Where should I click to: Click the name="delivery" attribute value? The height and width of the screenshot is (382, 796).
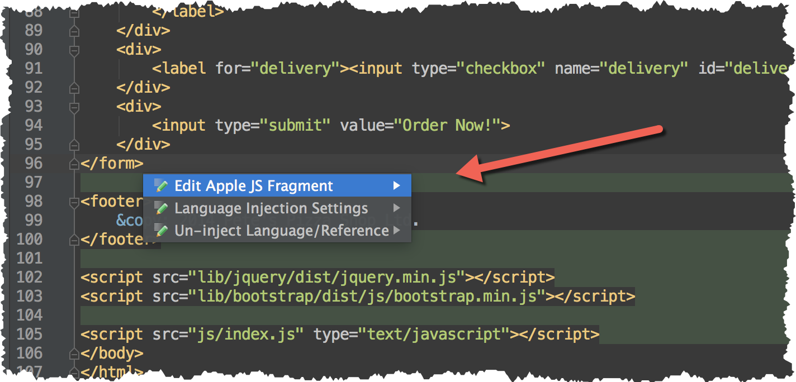click(x=644, y=68)
